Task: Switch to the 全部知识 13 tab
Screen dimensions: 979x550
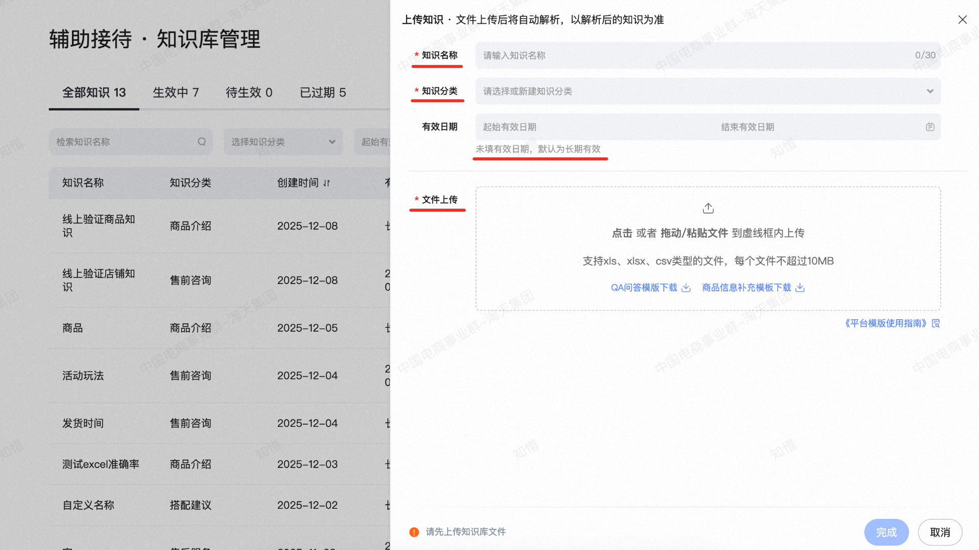Action: (x=94, y=93)
